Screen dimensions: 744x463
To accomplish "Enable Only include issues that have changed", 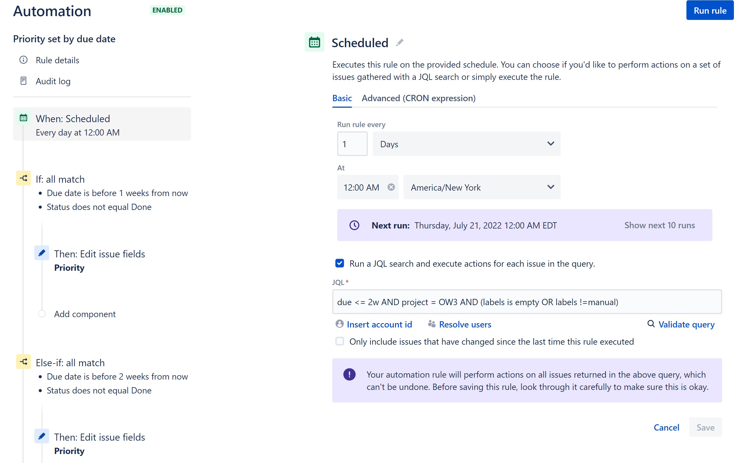I will click(x=339, y=341).
